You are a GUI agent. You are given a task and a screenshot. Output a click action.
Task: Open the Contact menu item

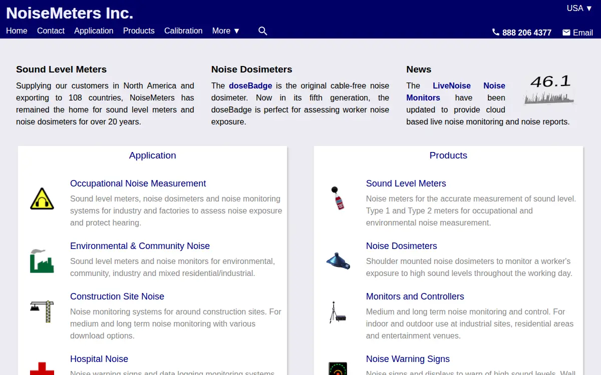[51, 30]
